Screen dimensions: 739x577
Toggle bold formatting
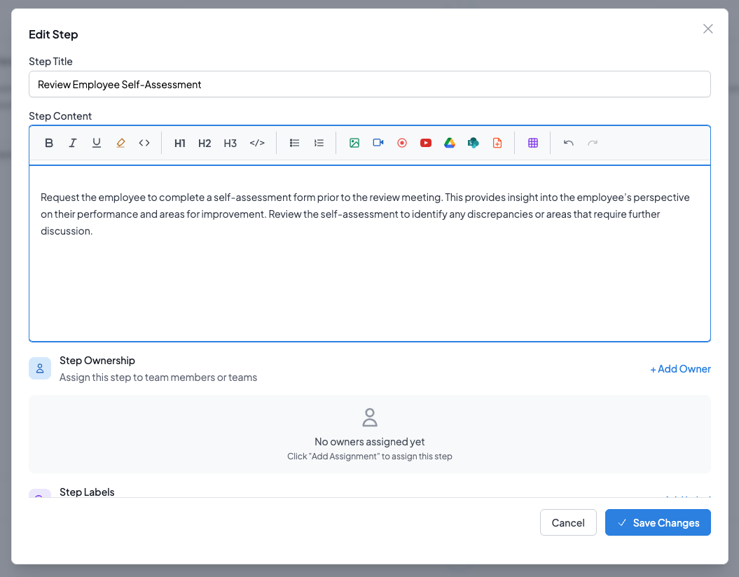pos(49,143)
